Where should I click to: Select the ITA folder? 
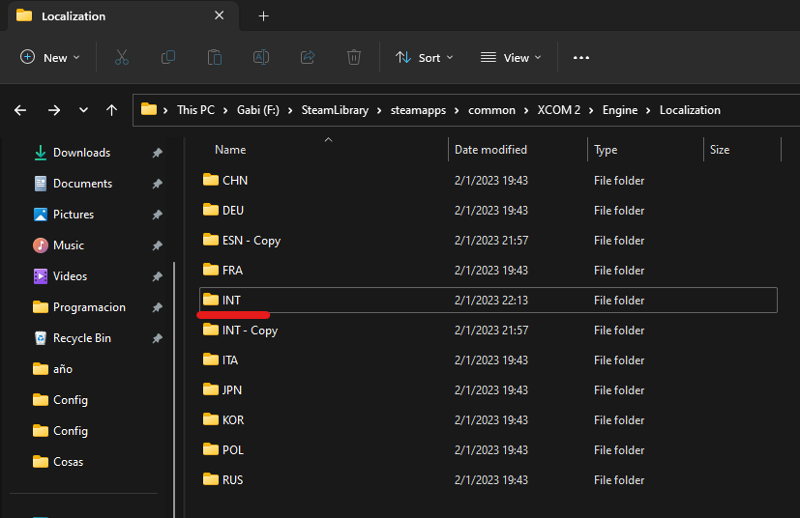click(489, 360)
